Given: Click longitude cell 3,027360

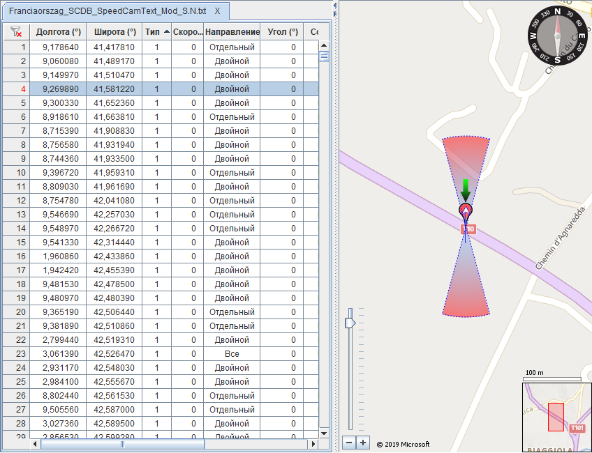Looking at the screenshot, I should [x=59, y=424].
